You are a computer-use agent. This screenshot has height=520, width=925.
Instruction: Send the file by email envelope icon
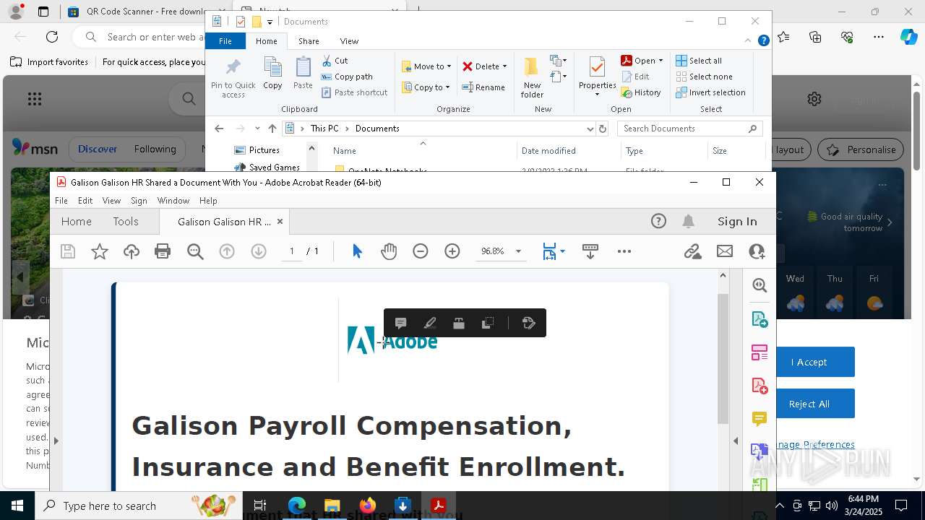(x=725, y=251)
